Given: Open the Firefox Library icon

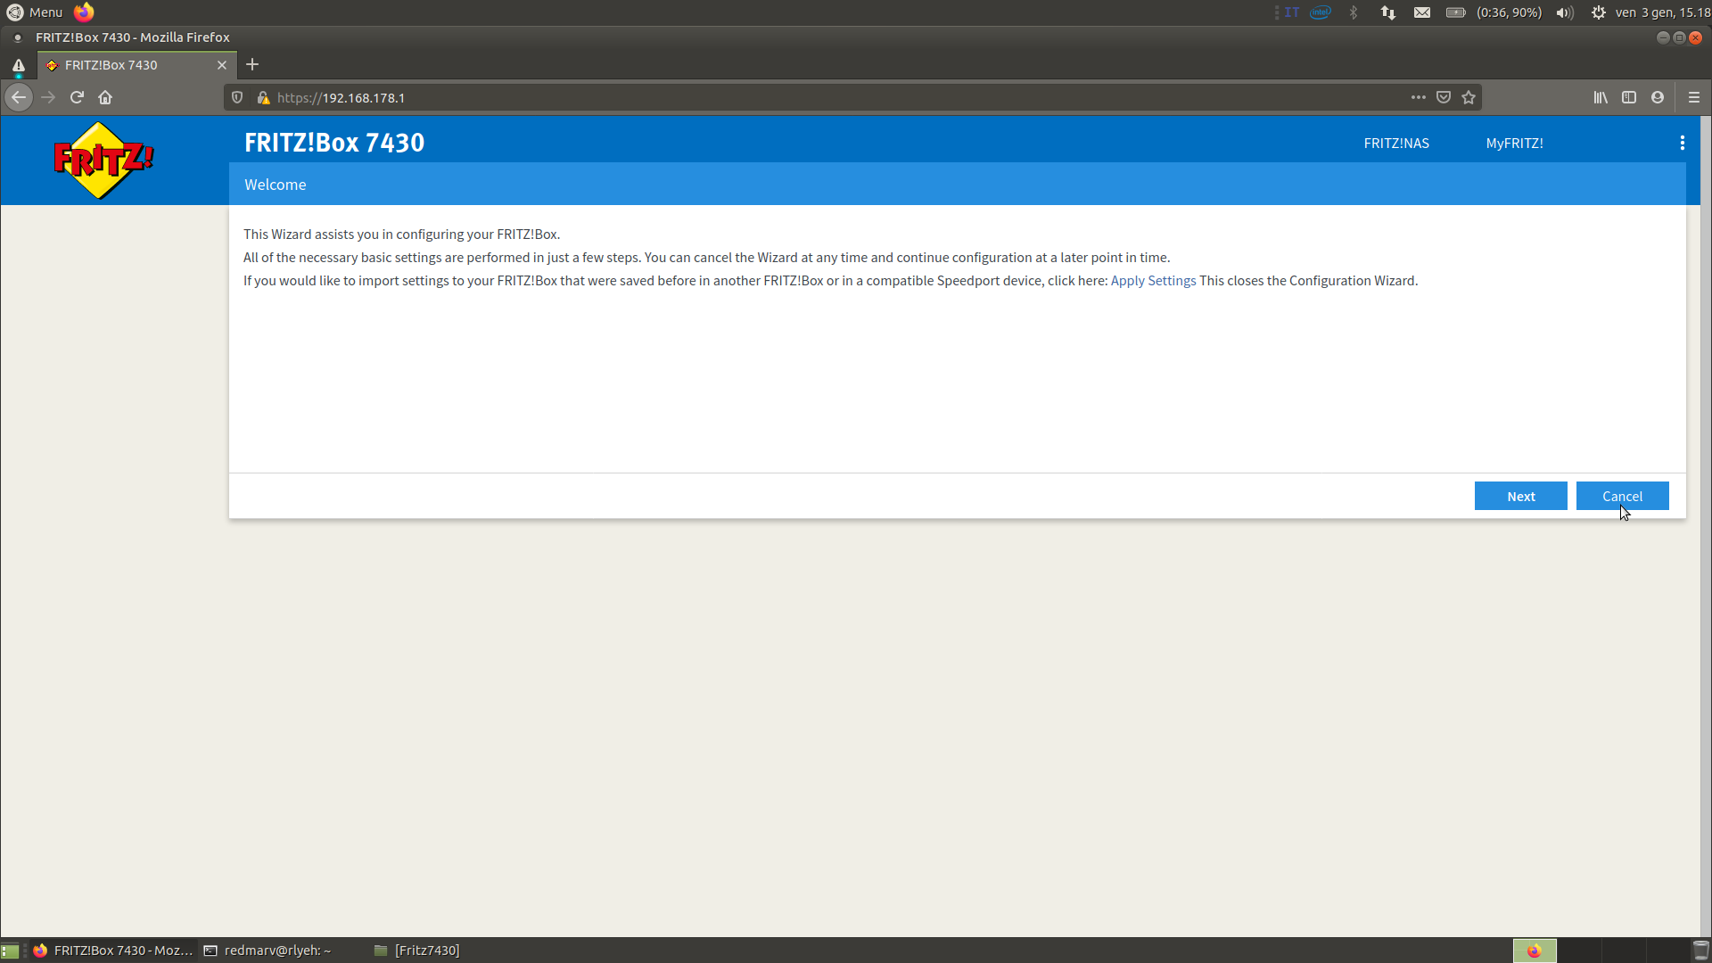Looking at the screenshot, I should click(x=1601, y=97).
